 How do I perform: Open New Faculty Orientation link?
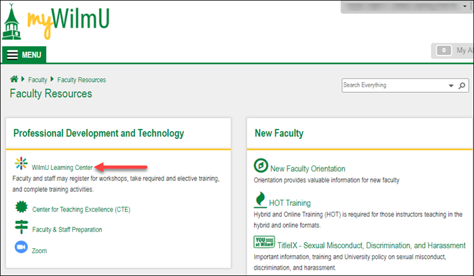coord(308,169)
